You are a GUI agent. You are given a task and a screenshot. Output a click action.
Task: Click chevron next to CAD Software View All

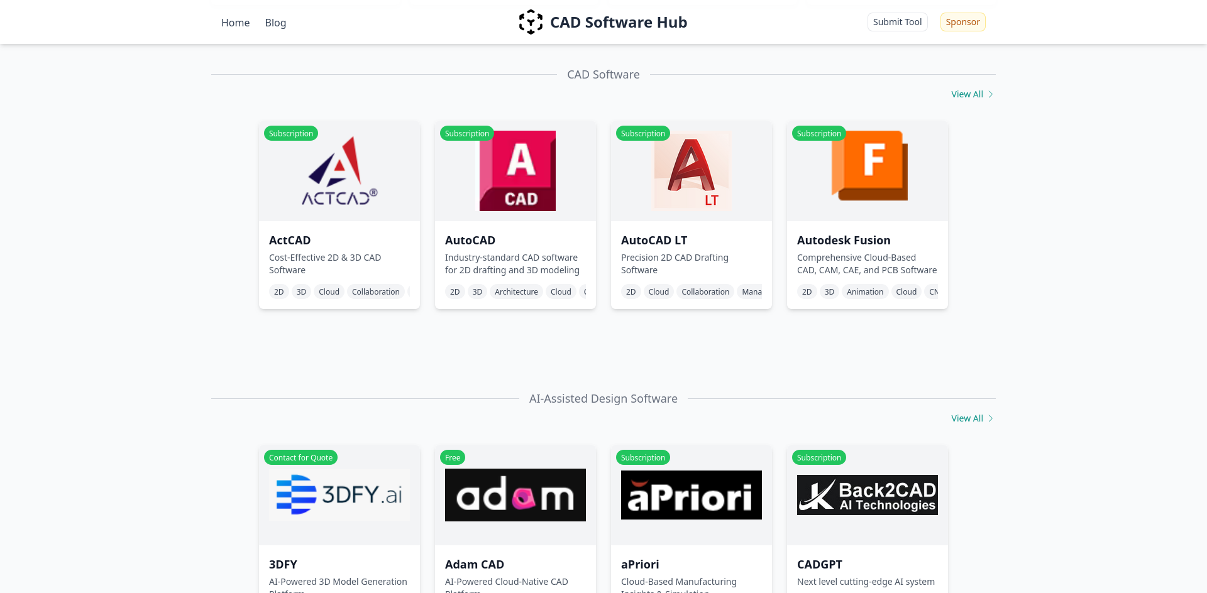pyautogui.click(x=991, y=94)
